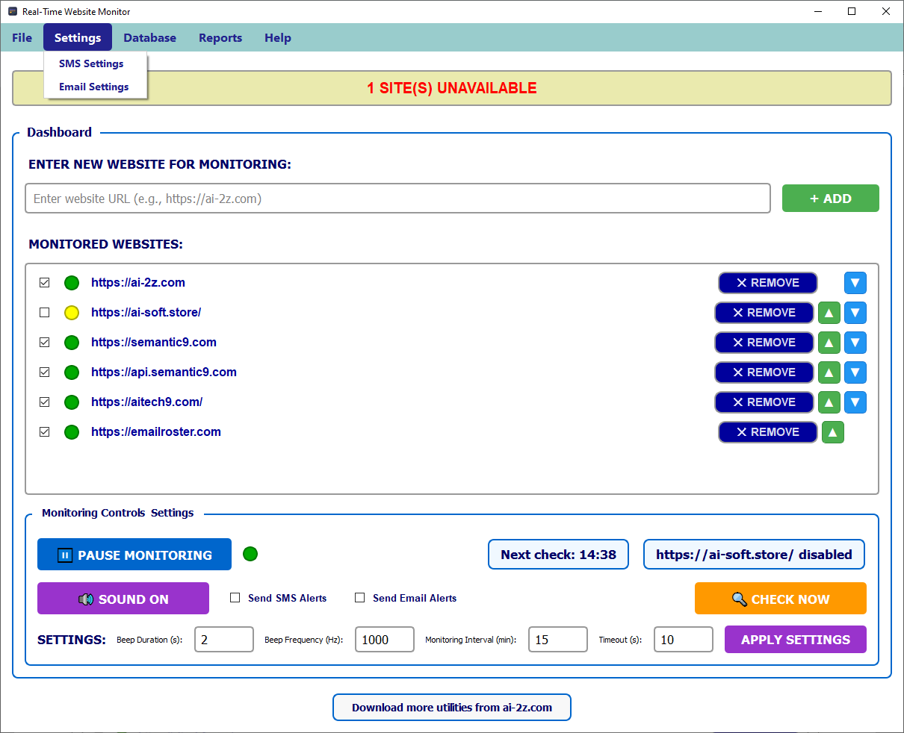
Task: Open the Reports menu
Action: (220, 38)
